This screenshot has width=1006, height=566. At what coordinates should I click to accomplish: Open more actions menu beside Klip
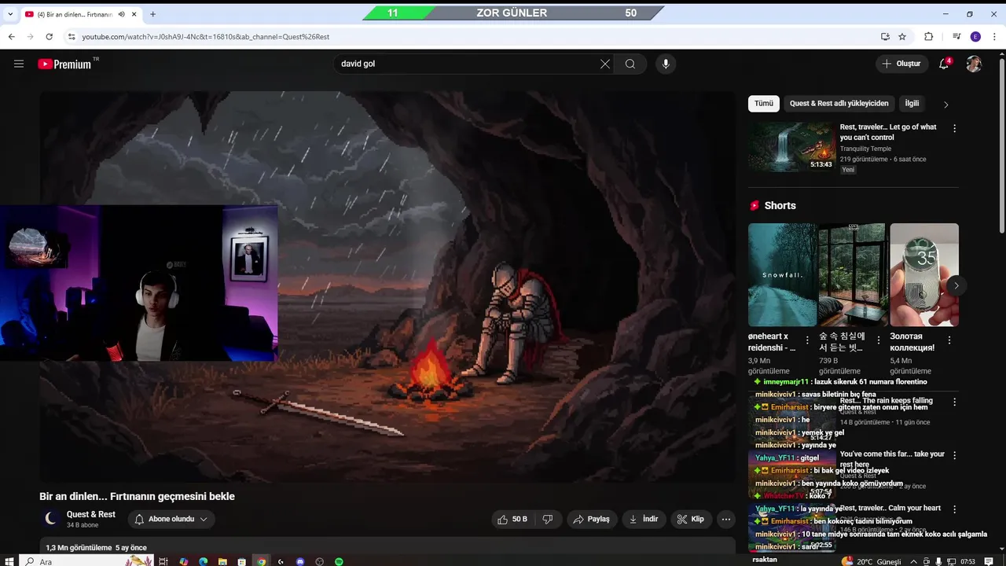click(726, 519)
